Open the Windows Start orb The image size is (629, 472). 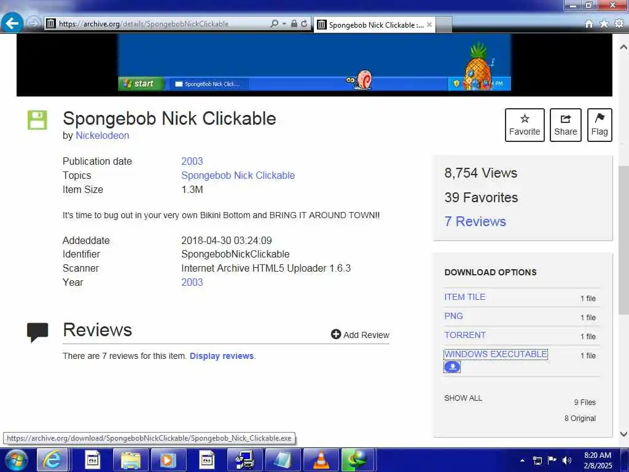(x=16, y=460)
